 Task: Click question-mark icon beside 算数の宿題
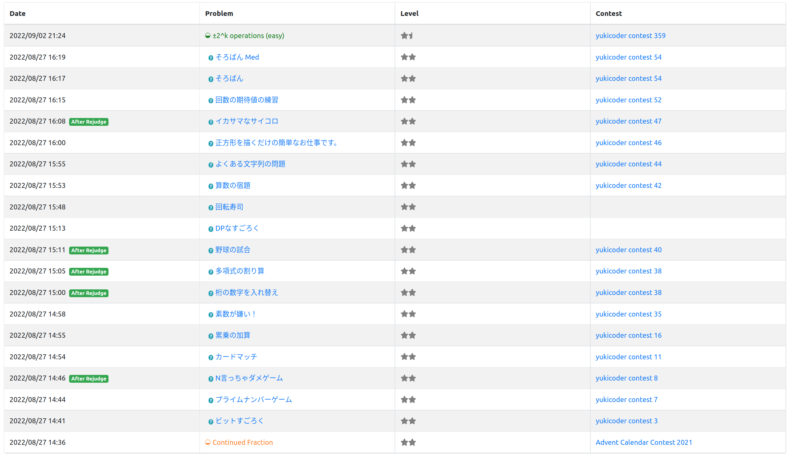tap(211, 186)
